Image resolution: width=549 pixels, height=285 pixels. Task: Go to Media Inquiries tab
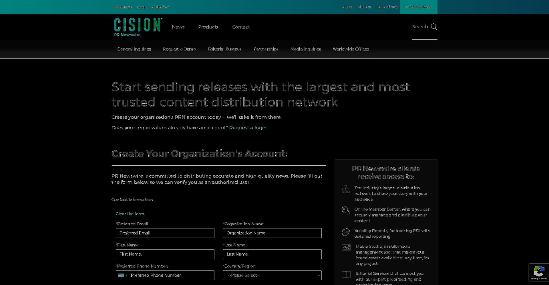tap(305, 49)
